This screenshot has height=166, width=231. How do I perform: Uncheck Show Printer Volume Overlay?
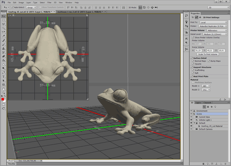click(193, 37)
